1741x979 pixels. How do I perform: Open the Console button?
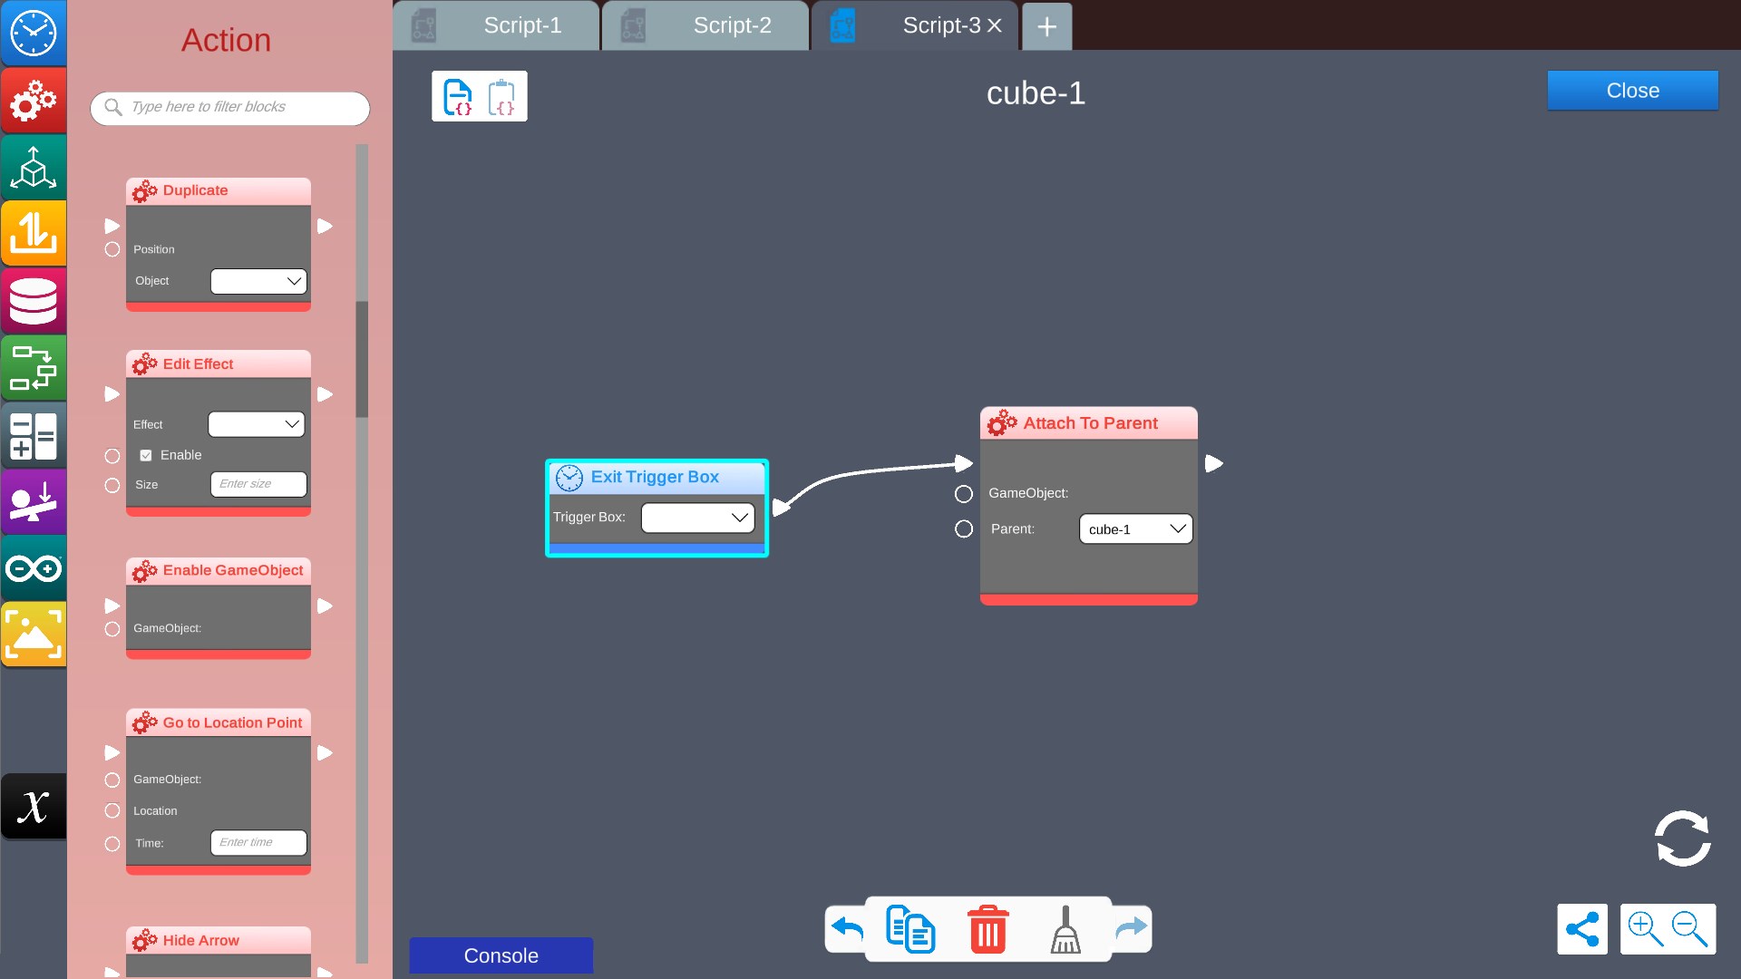coord(501,955)
